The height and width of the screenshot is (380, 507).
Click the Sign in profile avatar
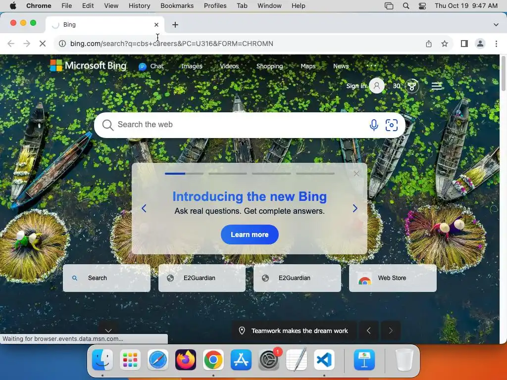point(377,86)
